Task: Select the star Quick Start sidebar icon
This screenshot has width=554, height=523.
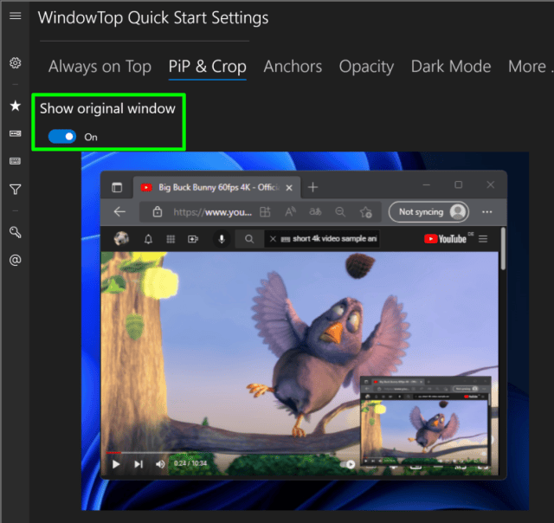Action: [x=16, y=106]
